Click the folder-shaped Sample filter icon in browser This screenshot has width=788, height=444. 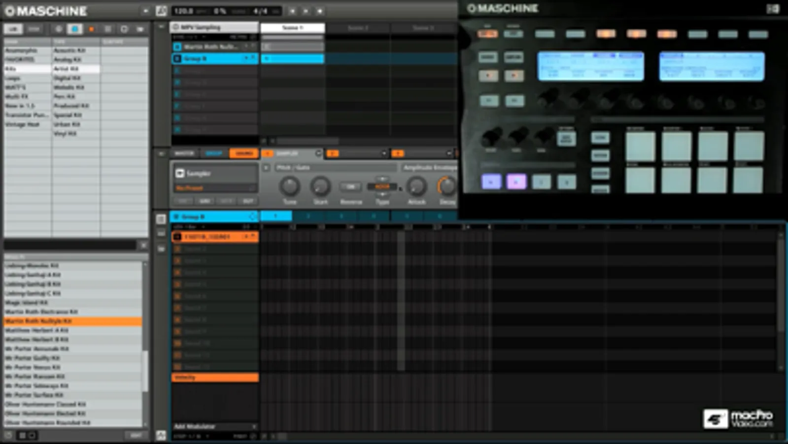coord(140,29)
